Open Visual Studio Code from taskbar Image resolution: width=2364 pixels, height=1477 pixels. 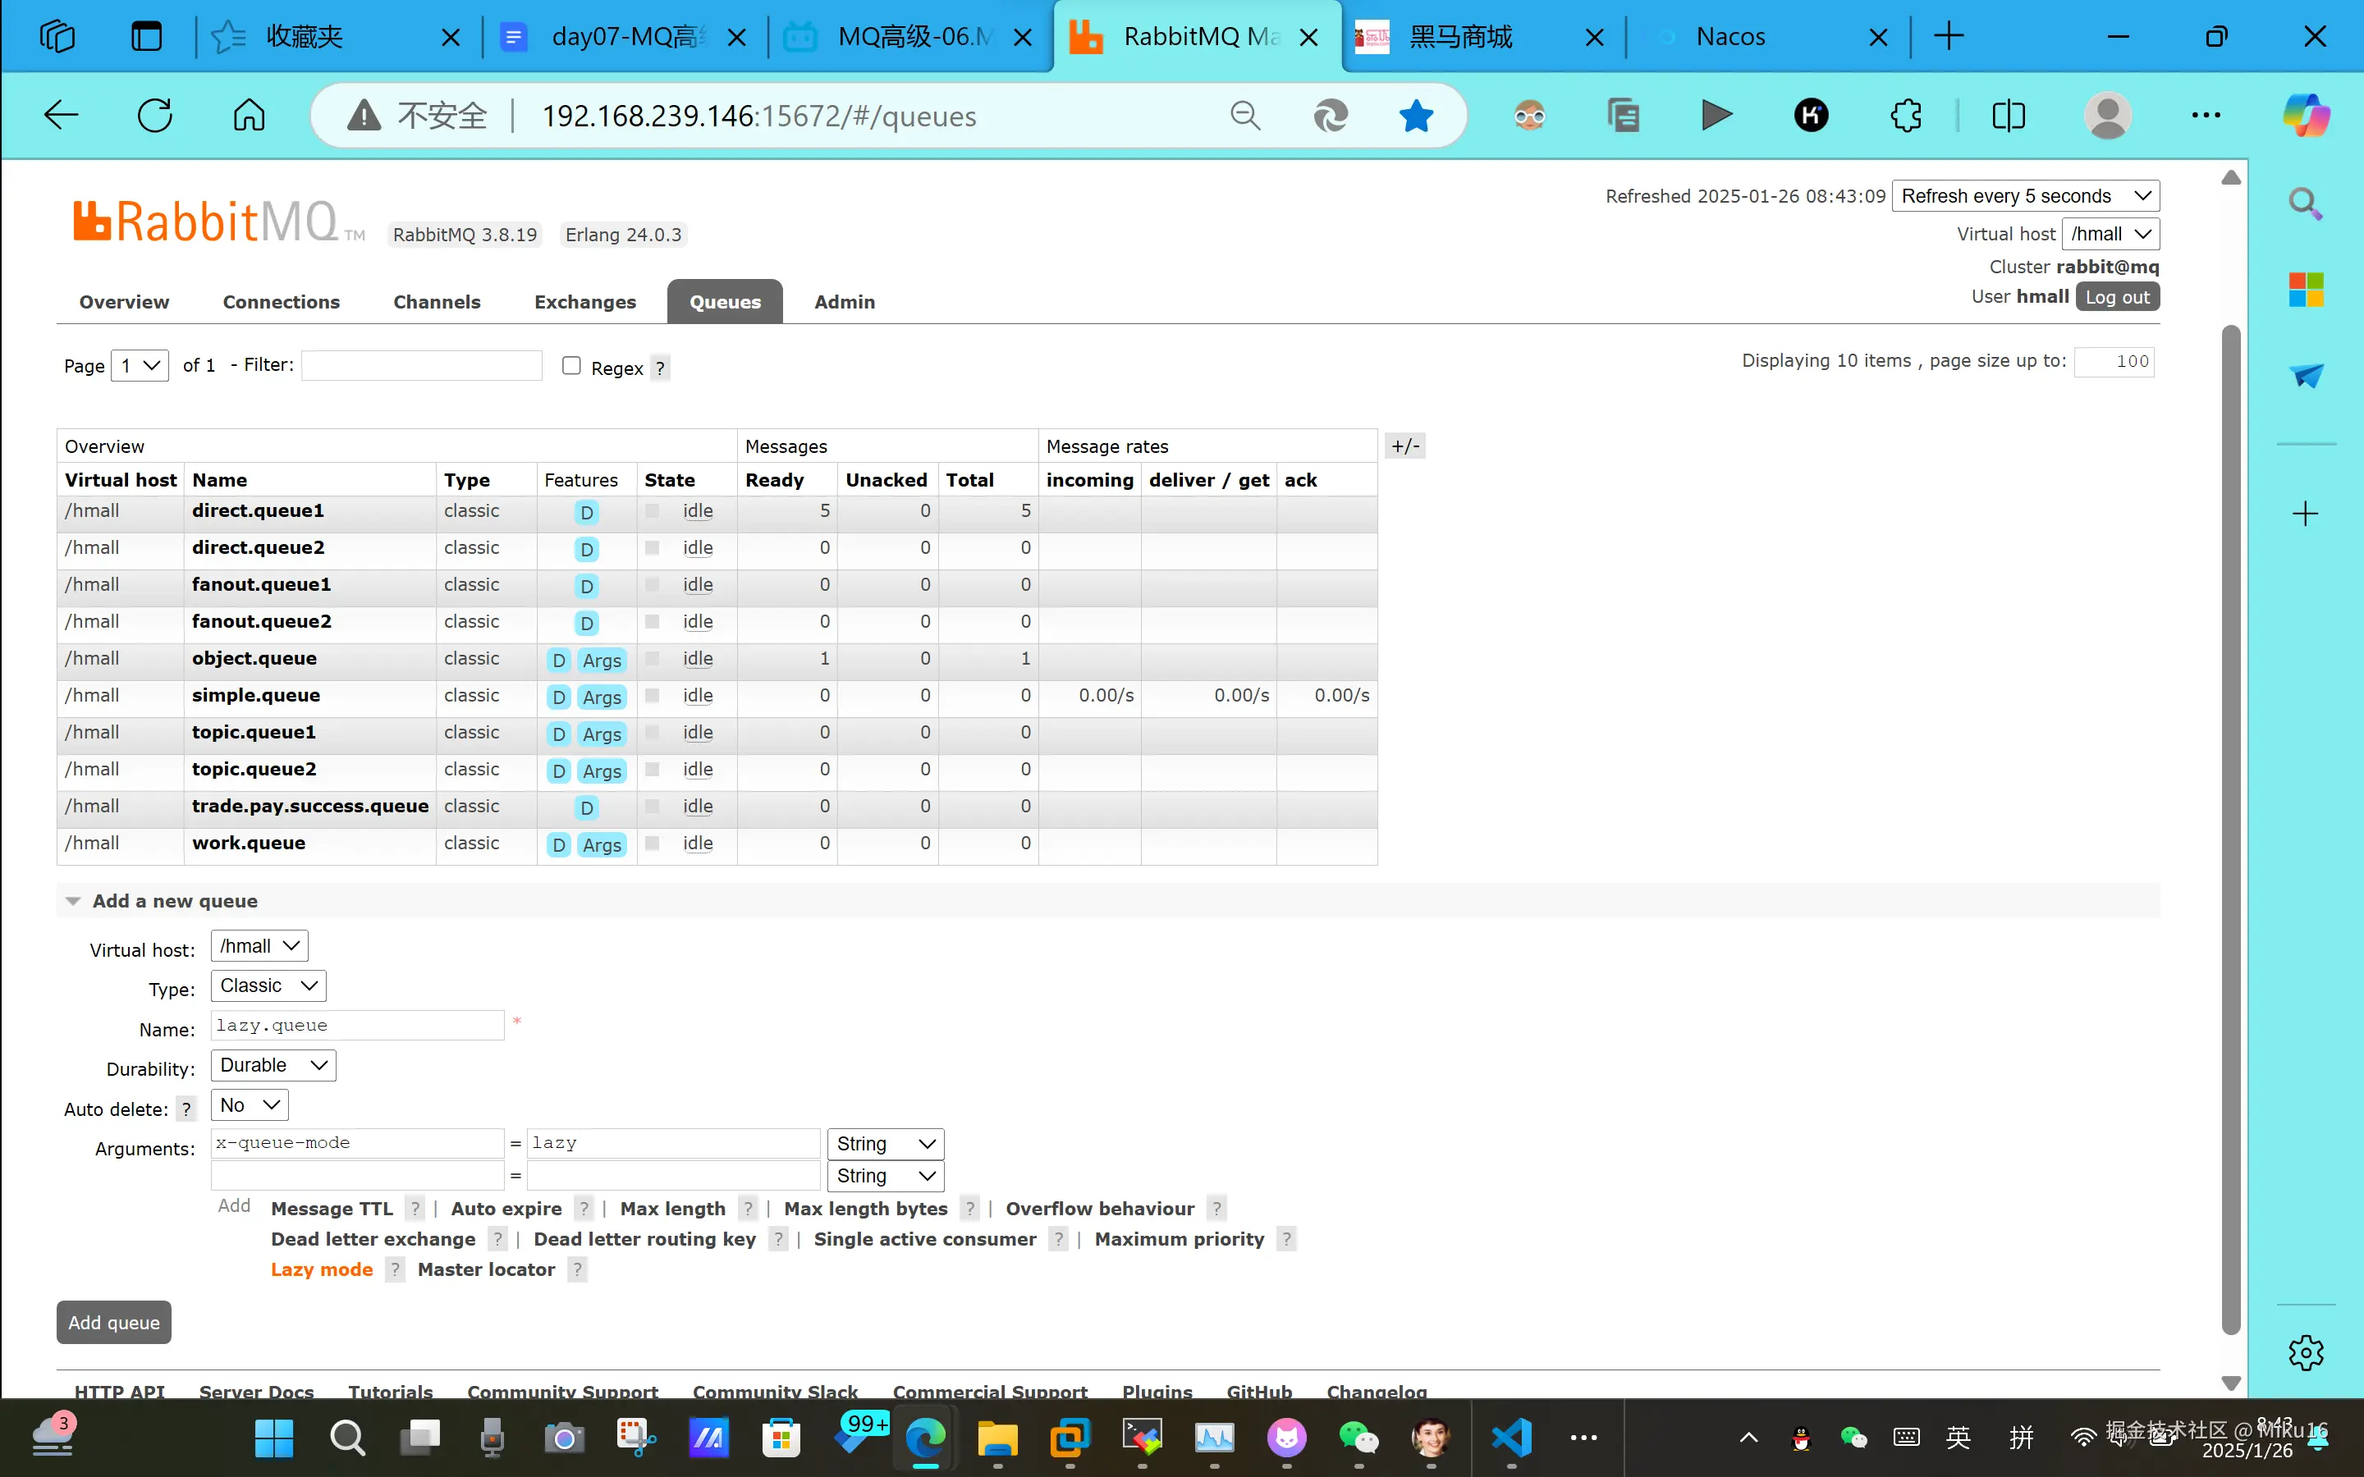[1511, 1437]
